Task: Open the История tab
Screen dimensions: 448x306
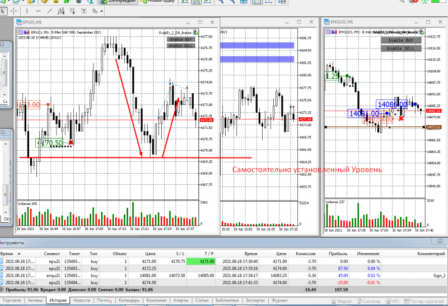Action: 58,300
